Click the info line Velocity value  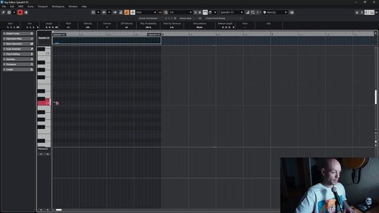coord(88,27)
